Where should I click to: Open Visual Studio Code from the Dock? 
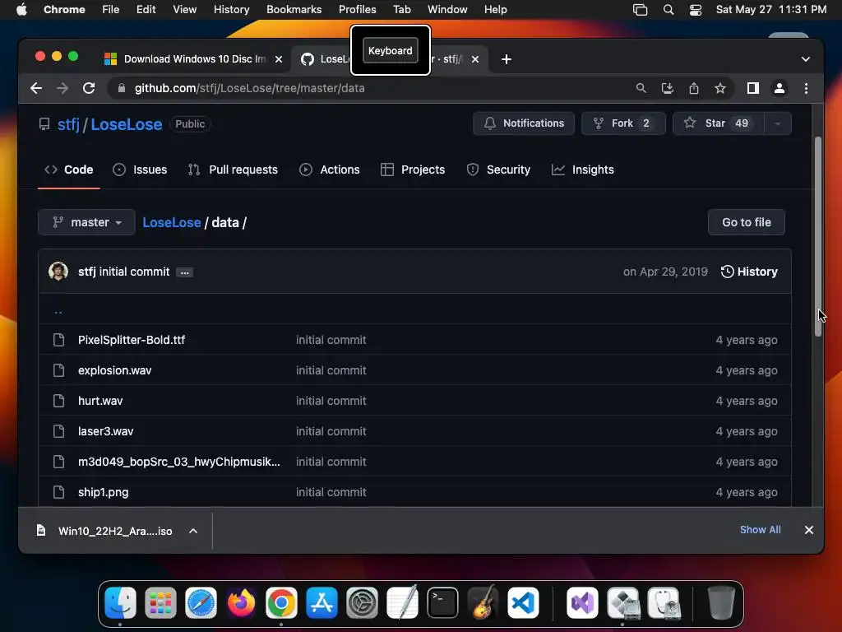523,603
